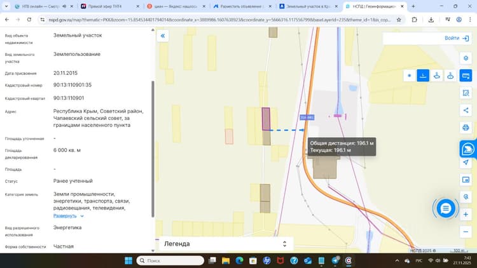Open the map layers button

(x=466, y=58)
